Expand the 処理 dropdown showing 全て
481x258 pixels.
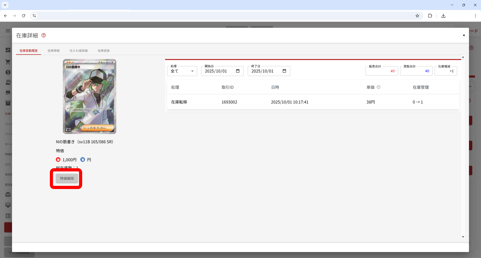point(182,71)
